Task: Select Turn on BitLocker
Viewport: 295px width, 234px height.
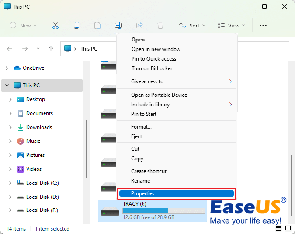Action: [177, 68]
